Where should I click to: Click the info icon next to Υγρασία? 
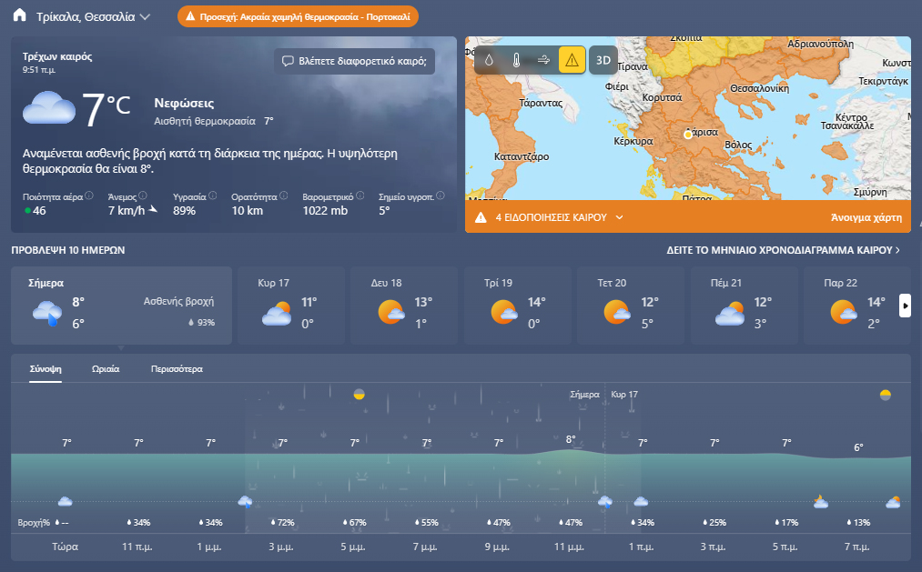[x=213, y=196]
